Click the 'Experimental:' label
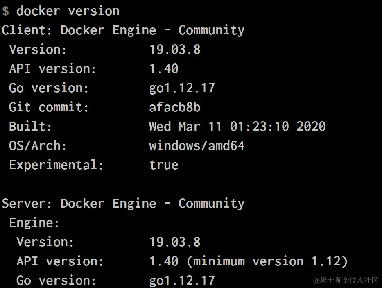 pyautogui.click(x=56, y=166)
